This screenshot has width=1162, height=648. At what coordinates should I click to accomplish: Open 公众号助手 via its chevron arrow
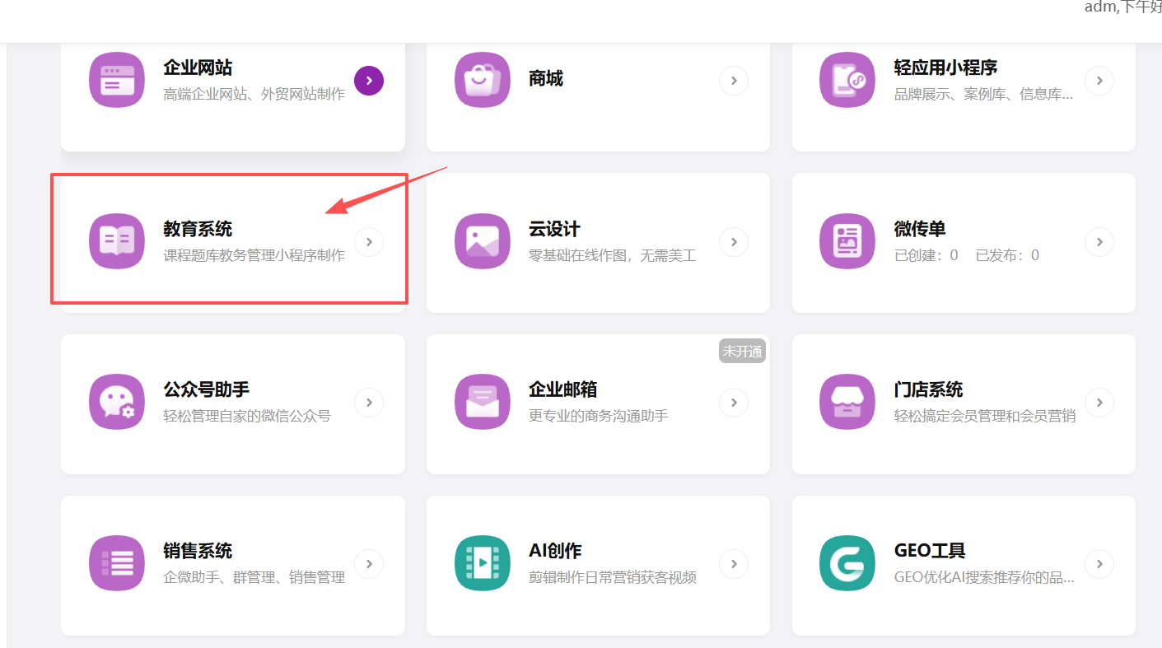(369, 403)
